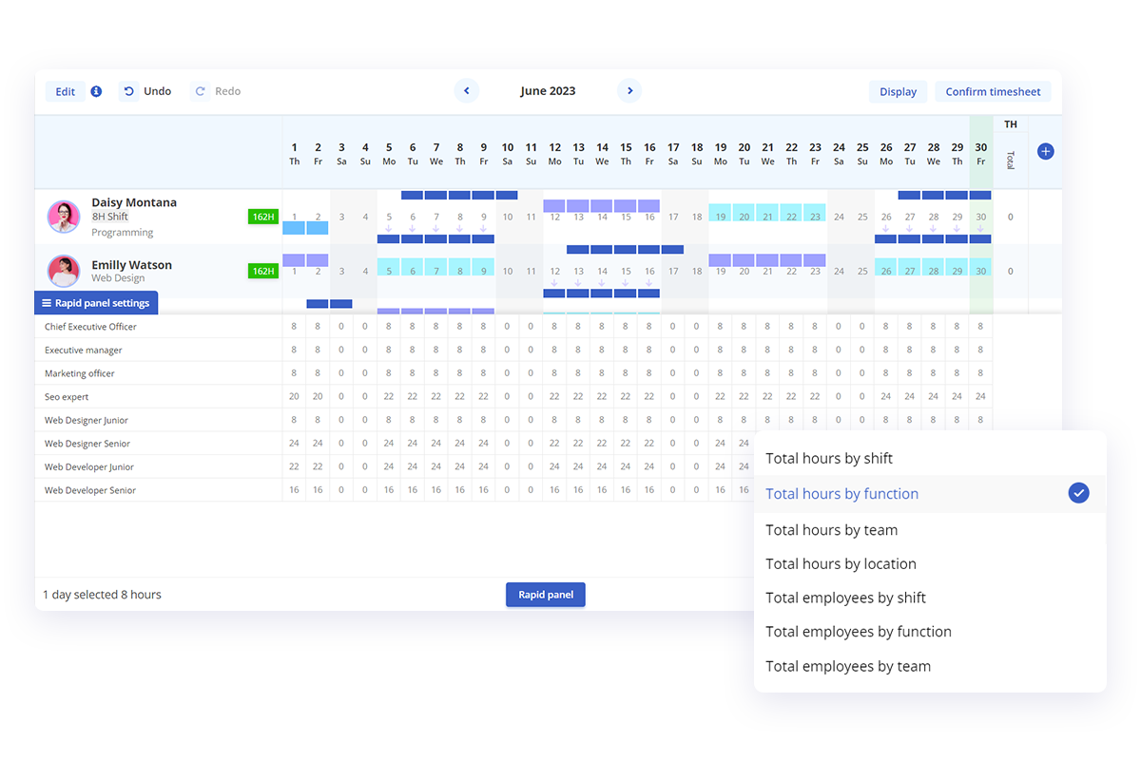Select Total hours by shift option
The image size is (1141, 760).
tap(829, 459)
